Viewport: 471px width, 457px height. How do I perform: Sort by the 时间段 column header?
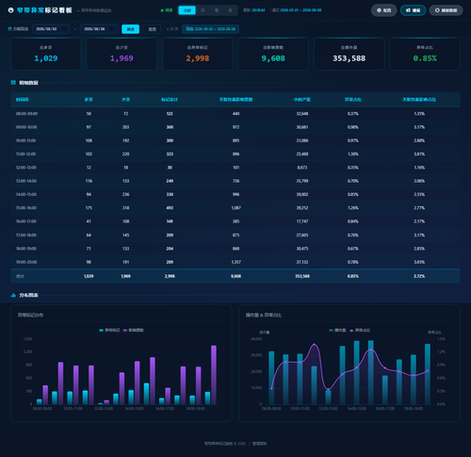pos(23,100)
